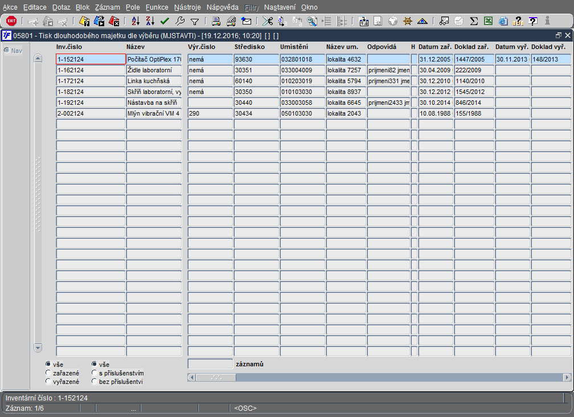This screenshot has height=417, width=574.
Task: Click the horizontal scrollbar right arrow
Action: (567, 377)
